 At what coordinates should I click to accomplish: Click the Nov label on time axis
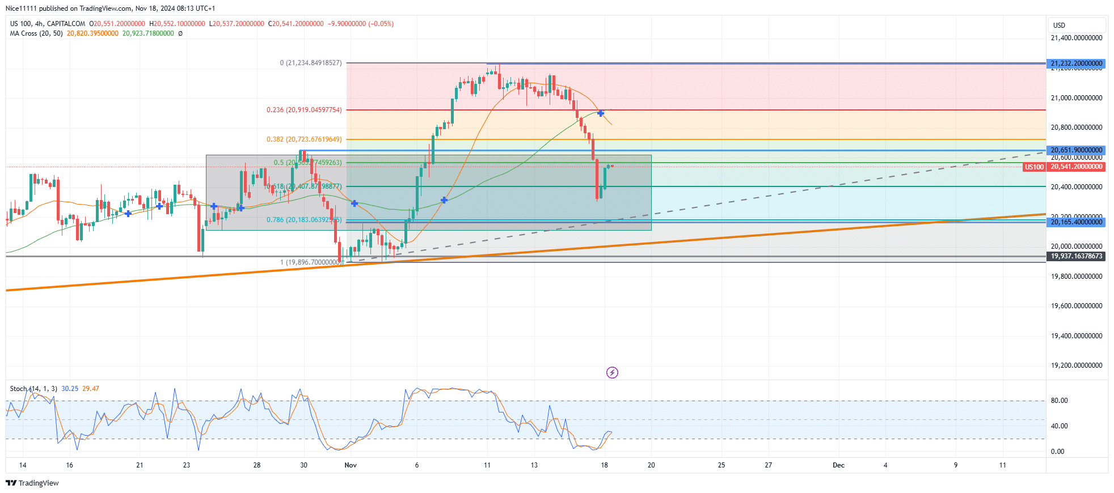point(351,465)
